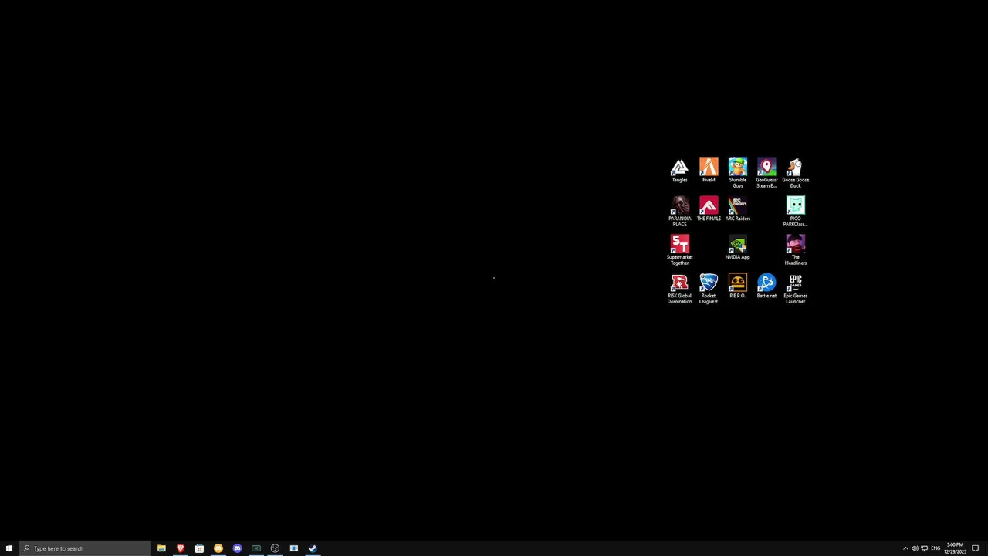Select the FiveM desktop icon
The width and height of the screenshot is (988, 556).
(x=709, y=171)
